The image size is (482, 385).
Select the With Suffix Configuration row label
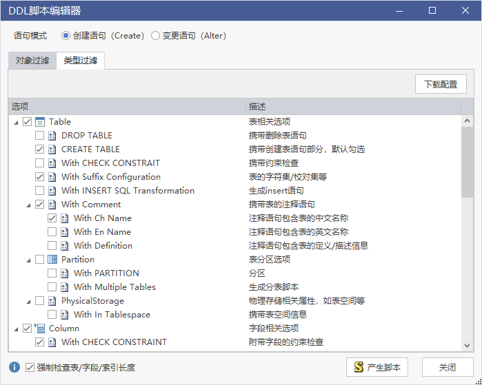coord(111,177)
